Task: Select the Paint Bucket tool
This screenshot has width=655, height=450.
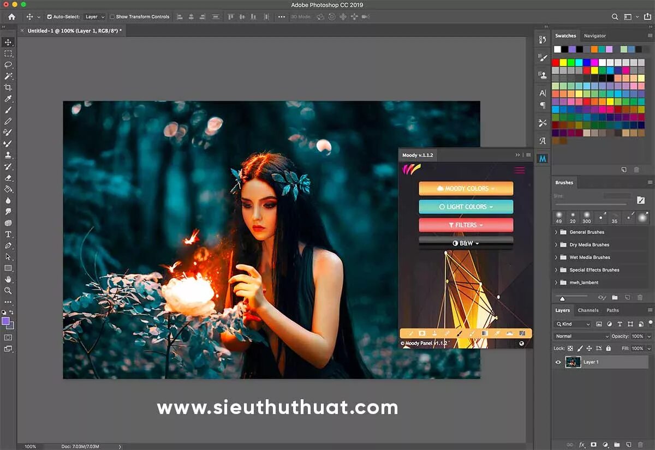Action: tap(8, 189)
